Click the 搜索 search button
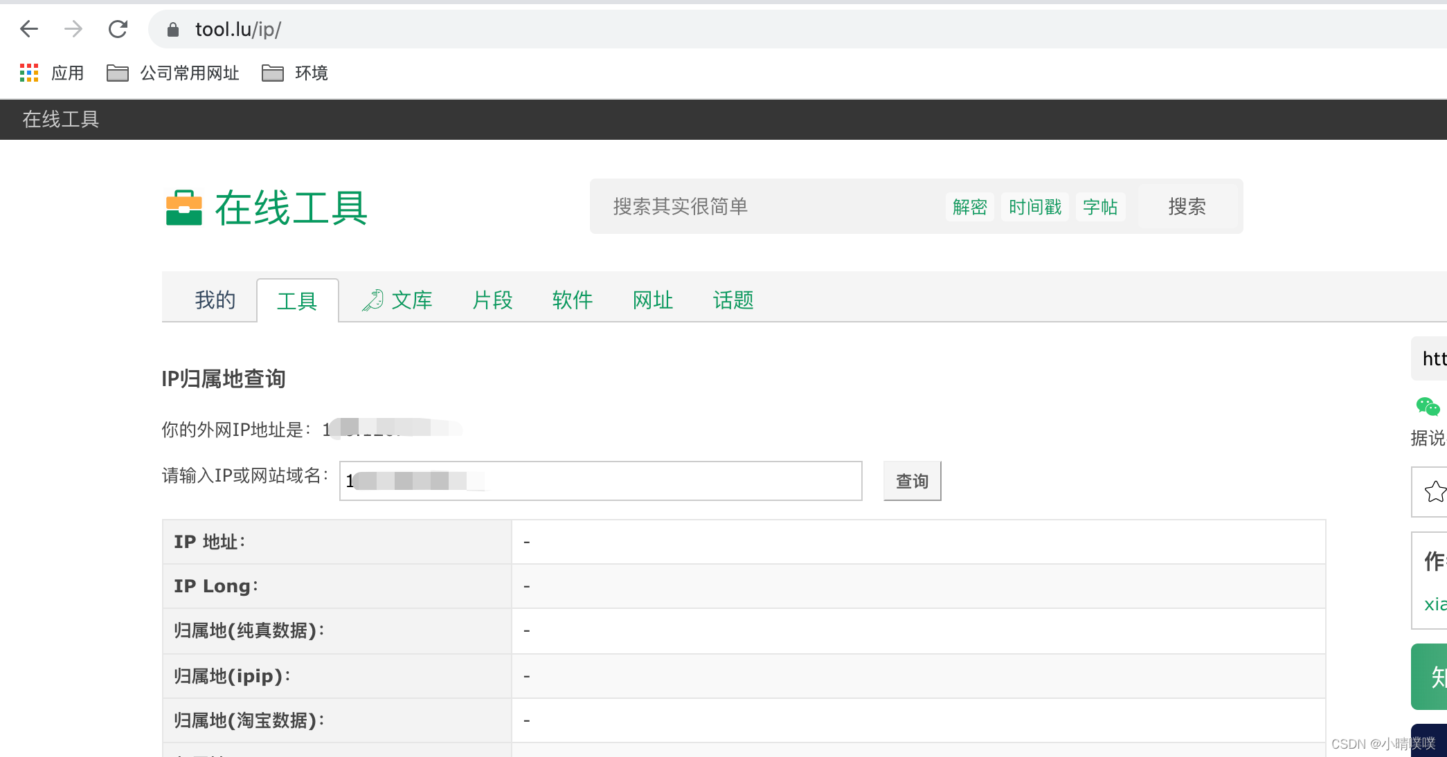Viewport: 1447px width, 757px height. [x=1187, y=207]
